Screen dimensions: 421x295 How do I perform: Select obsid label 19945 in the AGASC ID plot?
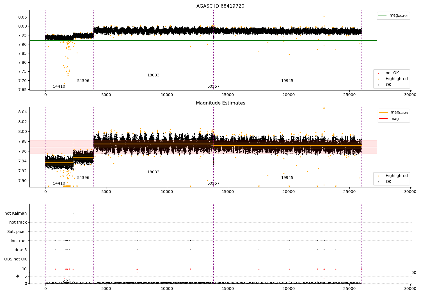287,81
